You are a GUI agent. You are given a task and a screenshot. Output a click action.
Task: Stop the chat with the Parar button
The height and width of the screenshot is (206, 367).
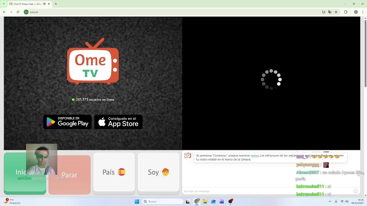(x=69, y=175)
